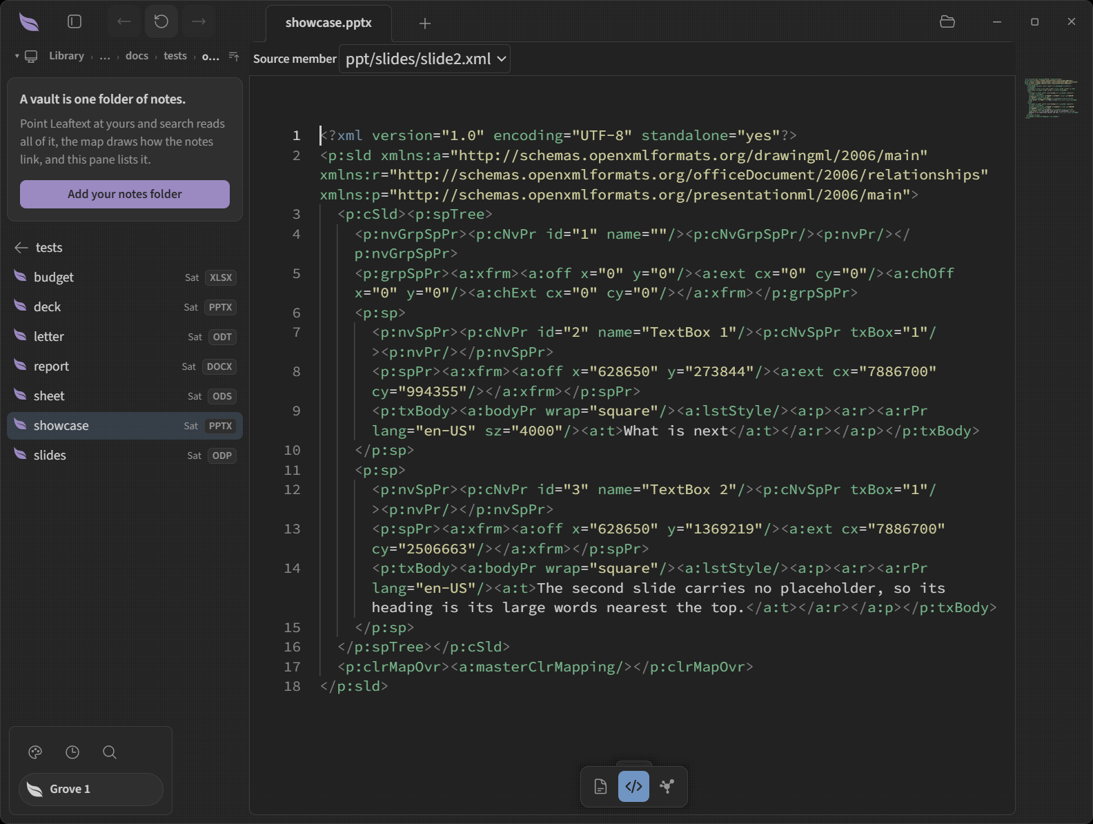Click the leaf icon in Grove 1 button
Viewport: 1093px width, 824px height.
pyautogui.click(x=35, y=789)
